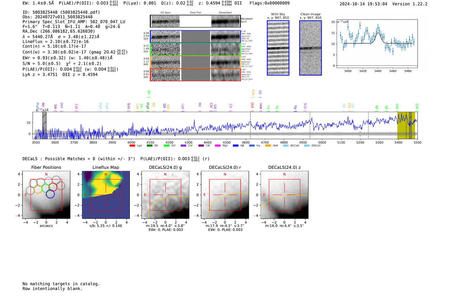The height and width of the screenshot is (306, 450).
Task: Click the Version 1.22.2 text
Action: tap(410, 4)
